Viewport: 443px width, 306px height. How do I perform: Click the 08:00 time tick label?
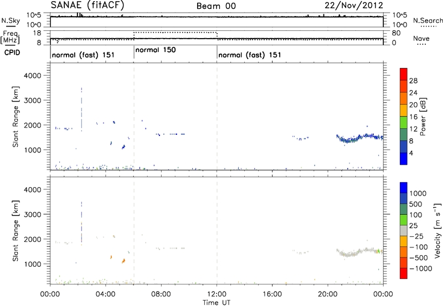(x=161, y=294)
